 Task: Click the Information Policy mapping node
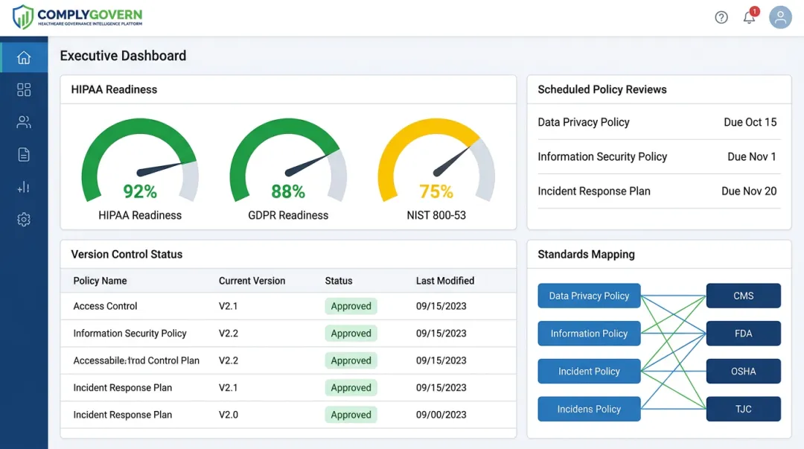pos(589,334)
